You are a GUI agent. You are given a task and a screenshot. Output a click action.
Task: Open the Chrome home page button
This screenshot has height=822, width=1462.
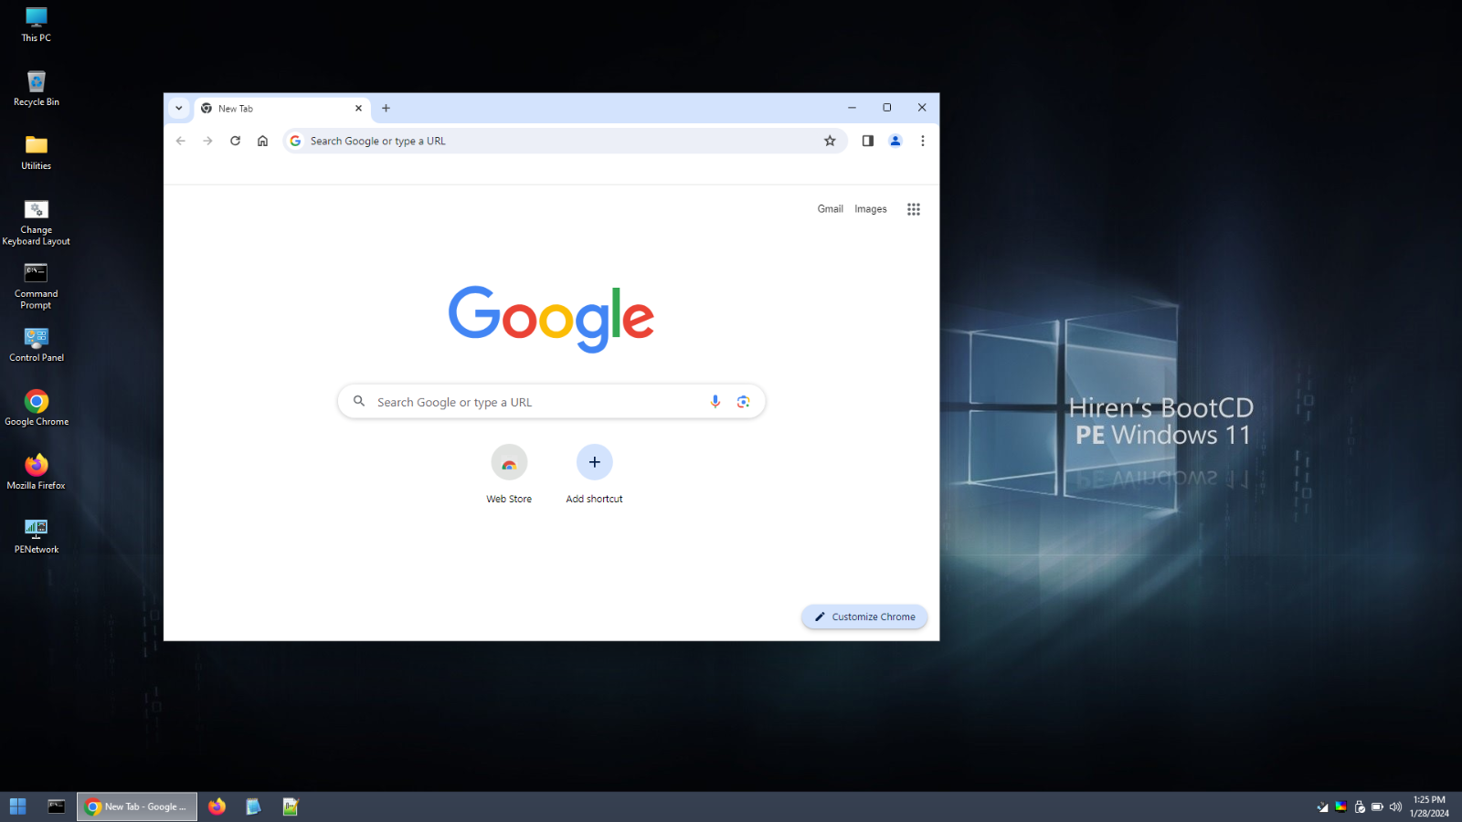262,141
